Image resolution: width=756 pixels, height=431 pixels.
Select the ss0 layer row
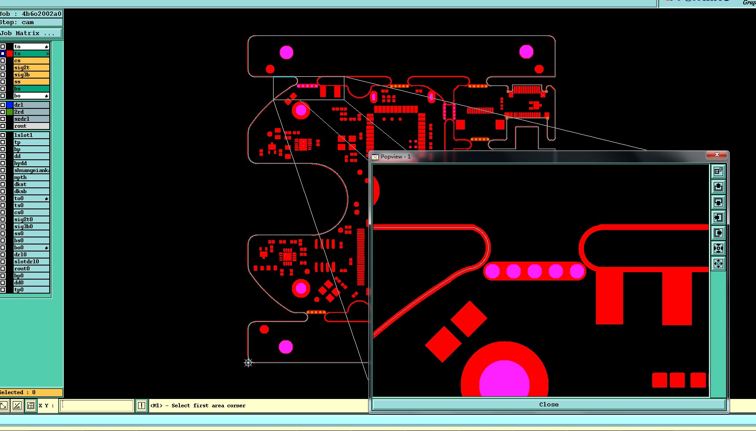(31, 233)
